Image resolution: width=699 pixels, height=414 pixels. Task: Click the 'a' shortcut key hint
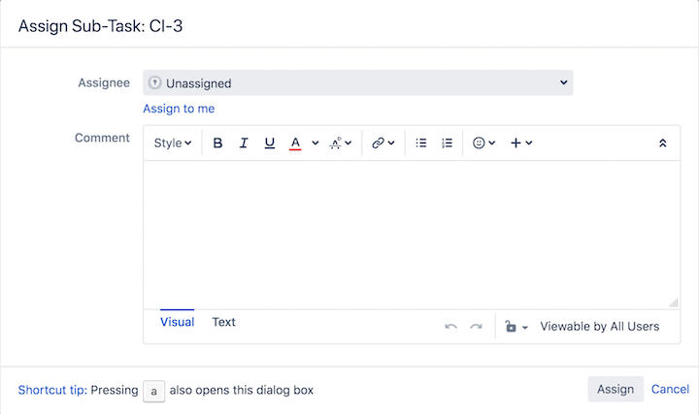153,392
